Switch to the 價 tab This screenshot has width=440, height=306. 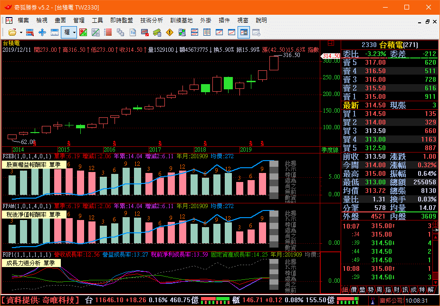pyautogui.click(x=354, y=290)
